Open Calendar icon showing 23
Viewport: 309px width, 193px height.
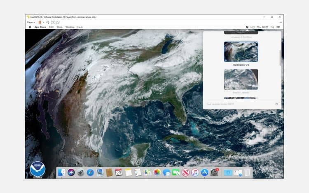pyautogui.click(x=119, y=172)
